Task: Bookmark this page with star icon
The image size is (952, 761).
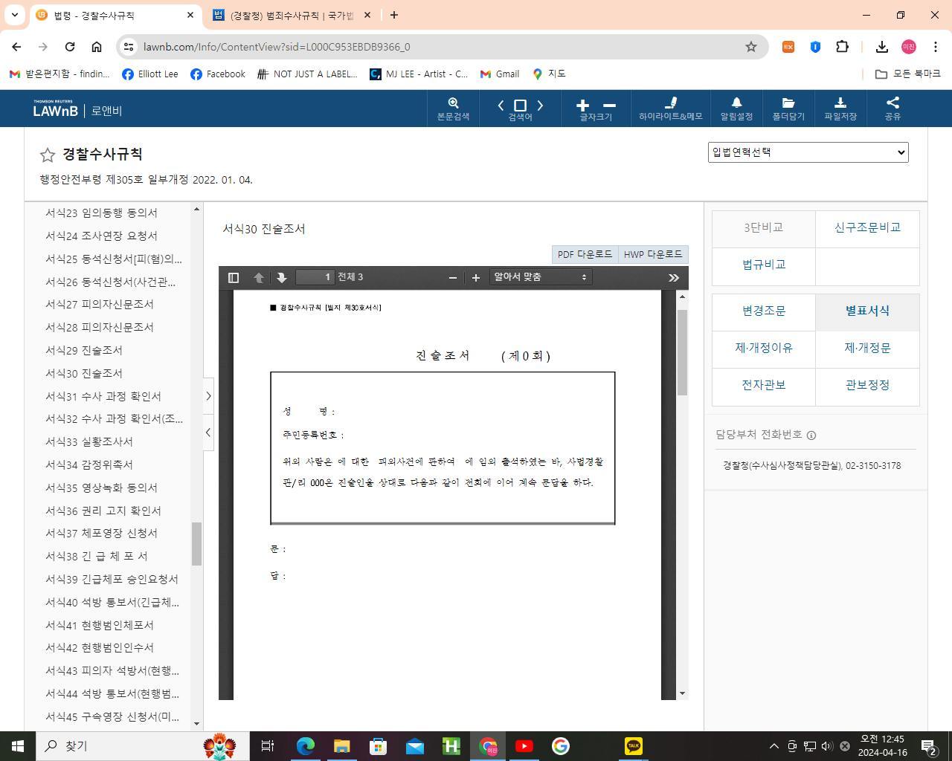Action: click(751, 47)
